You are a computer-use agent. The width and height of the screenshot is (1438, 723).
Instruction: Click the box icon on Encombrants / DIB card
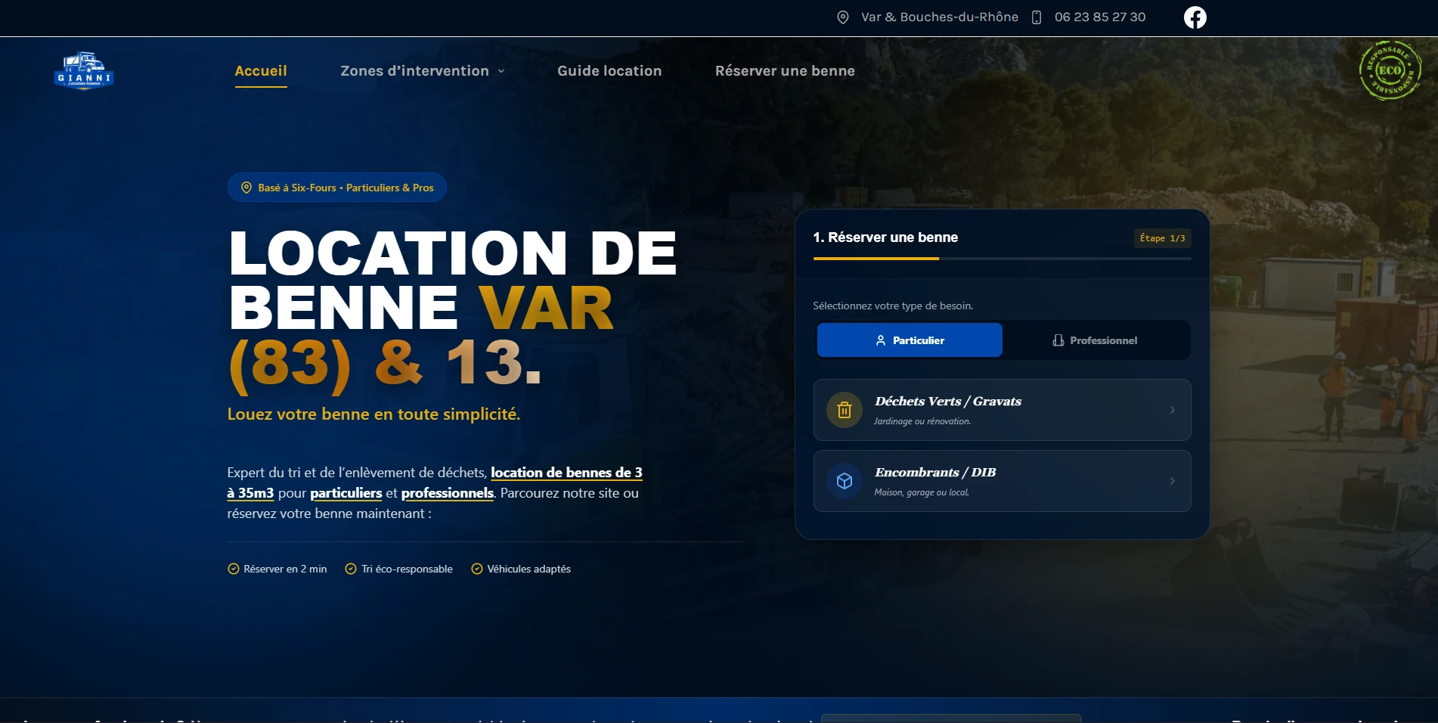point(845,481)
